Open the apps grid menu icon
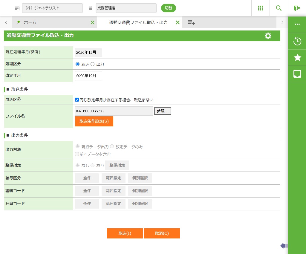The height and width of the screenshot is (254, 306). [261, 8]
